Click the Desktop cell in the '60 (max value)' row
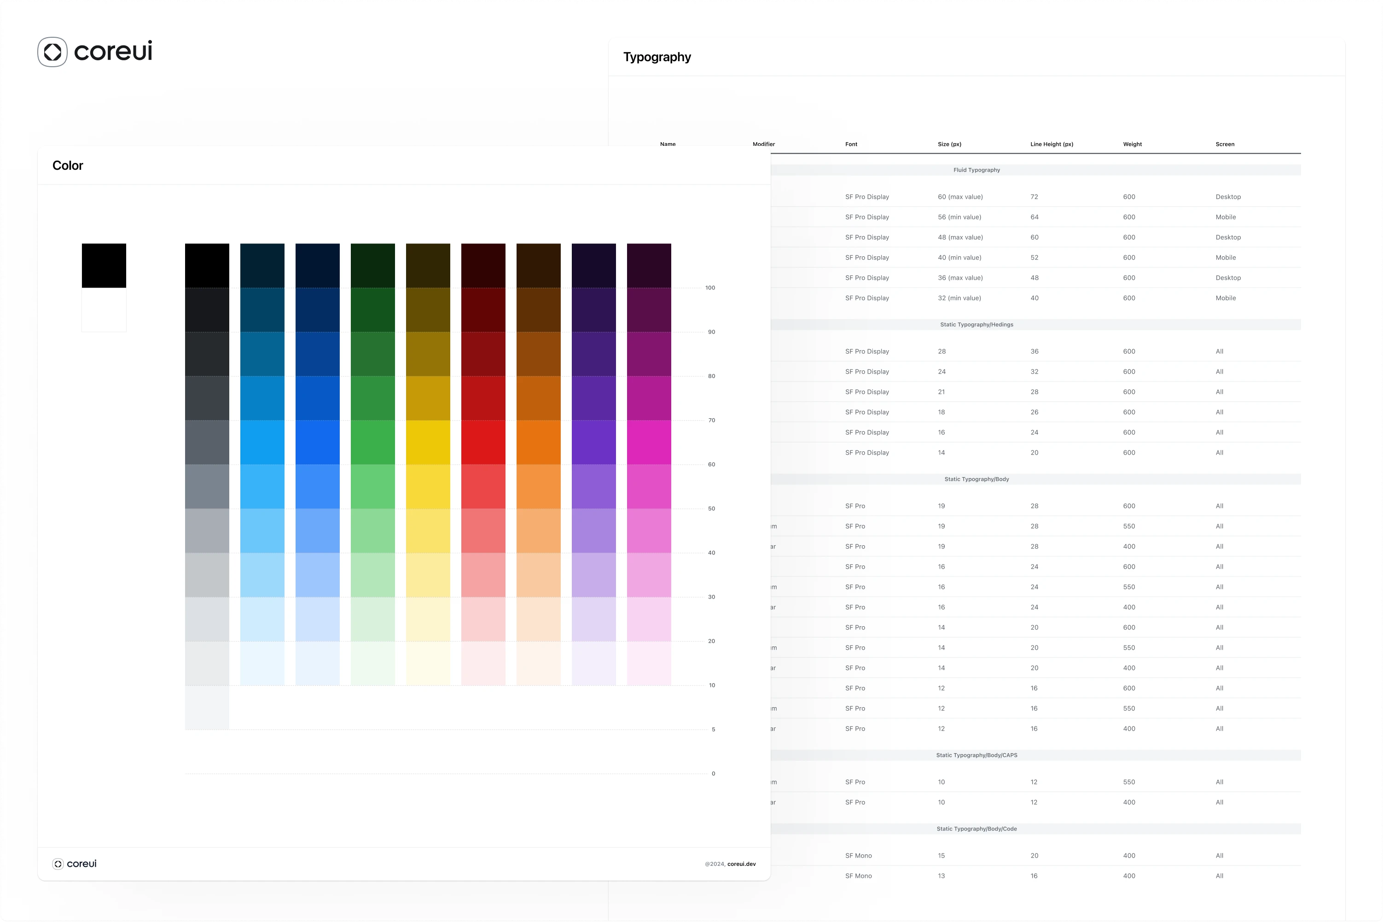This screenshot has height=922, width=1383. 1228,197
